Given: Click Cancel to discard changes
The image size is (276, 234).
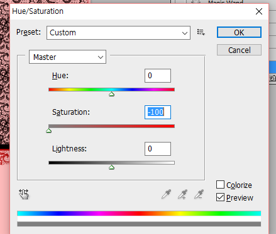Looking at the screenshot, I should click(x=239, y=50).
